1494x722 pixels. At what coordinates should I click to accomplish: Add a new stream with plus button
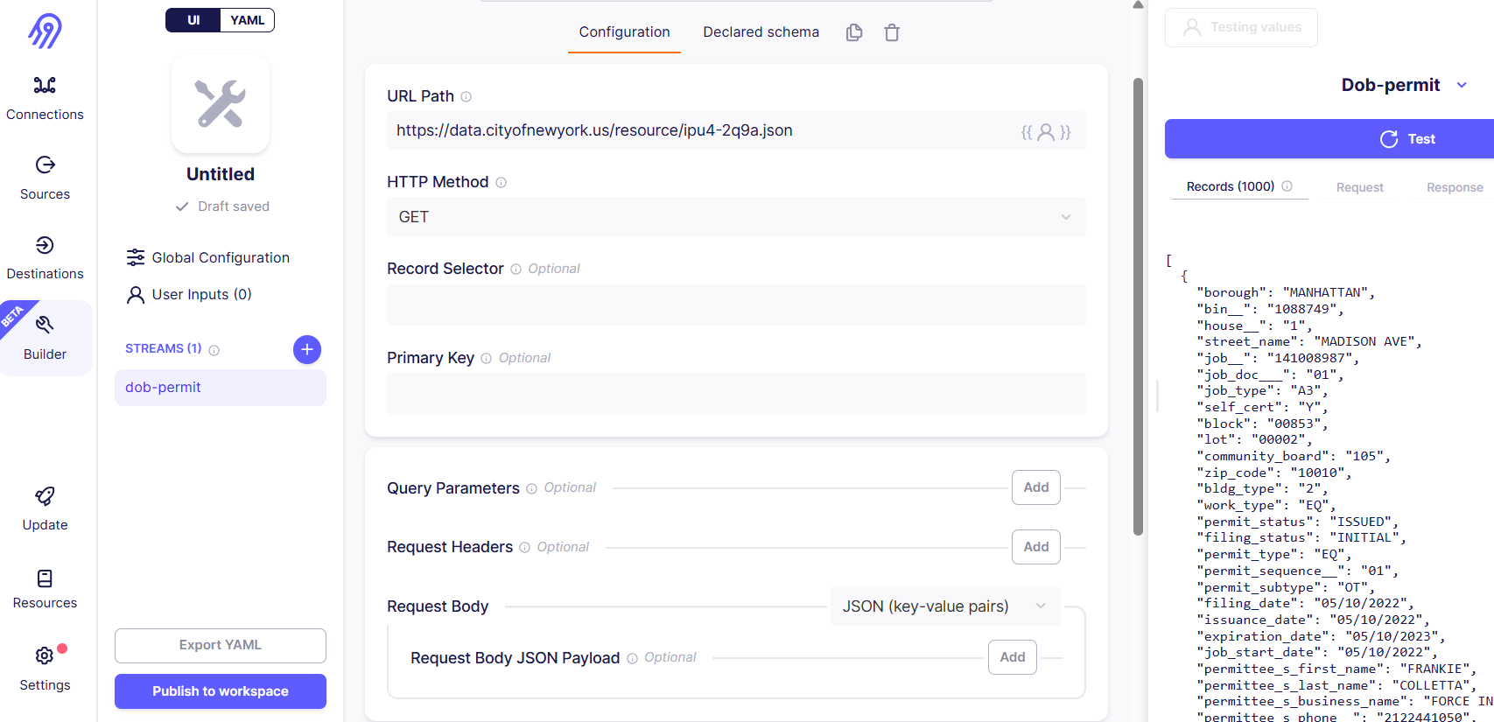point(307,349)
